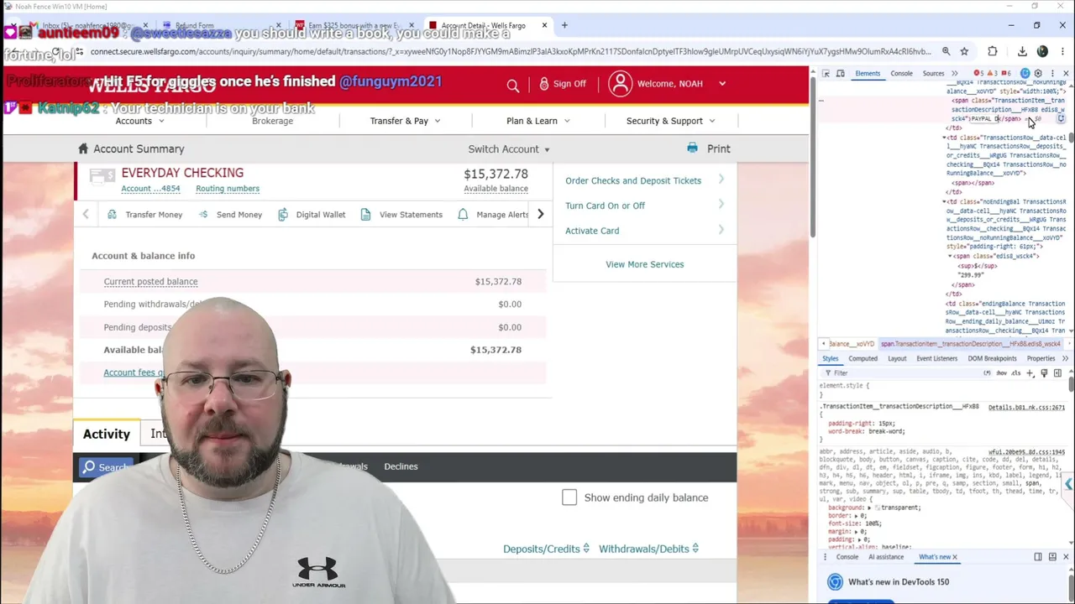Click the Account ...4854 link

coord(150,189)
